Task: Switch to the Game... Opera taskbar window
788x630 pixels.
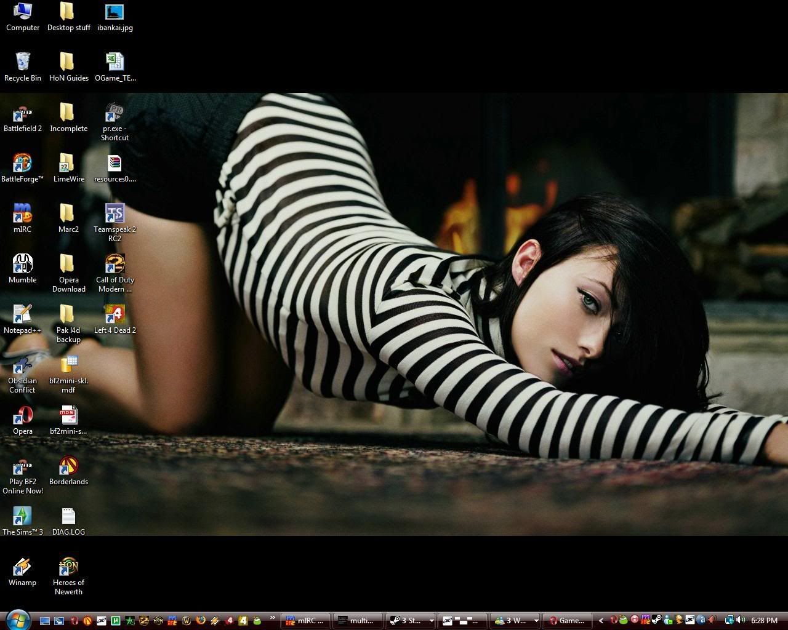Action: (x=567, y=621)
